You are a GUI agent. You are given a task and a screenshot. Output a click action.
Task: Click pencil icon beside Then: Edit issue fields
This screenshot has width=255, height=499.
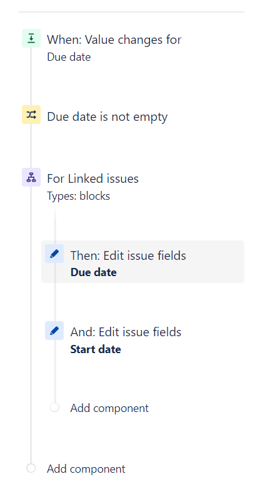pos(54,254)
